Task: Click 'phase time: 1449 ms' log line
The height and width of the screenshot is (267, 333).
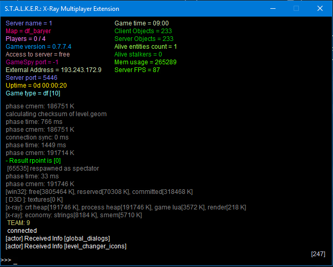Action: pos(36,145)
